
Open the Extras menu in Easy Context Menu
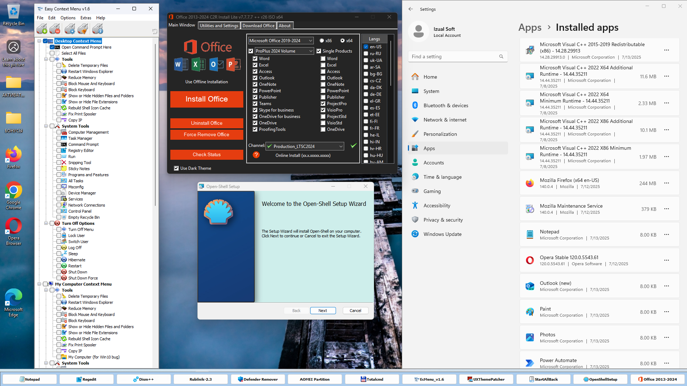tap(86, 18)
